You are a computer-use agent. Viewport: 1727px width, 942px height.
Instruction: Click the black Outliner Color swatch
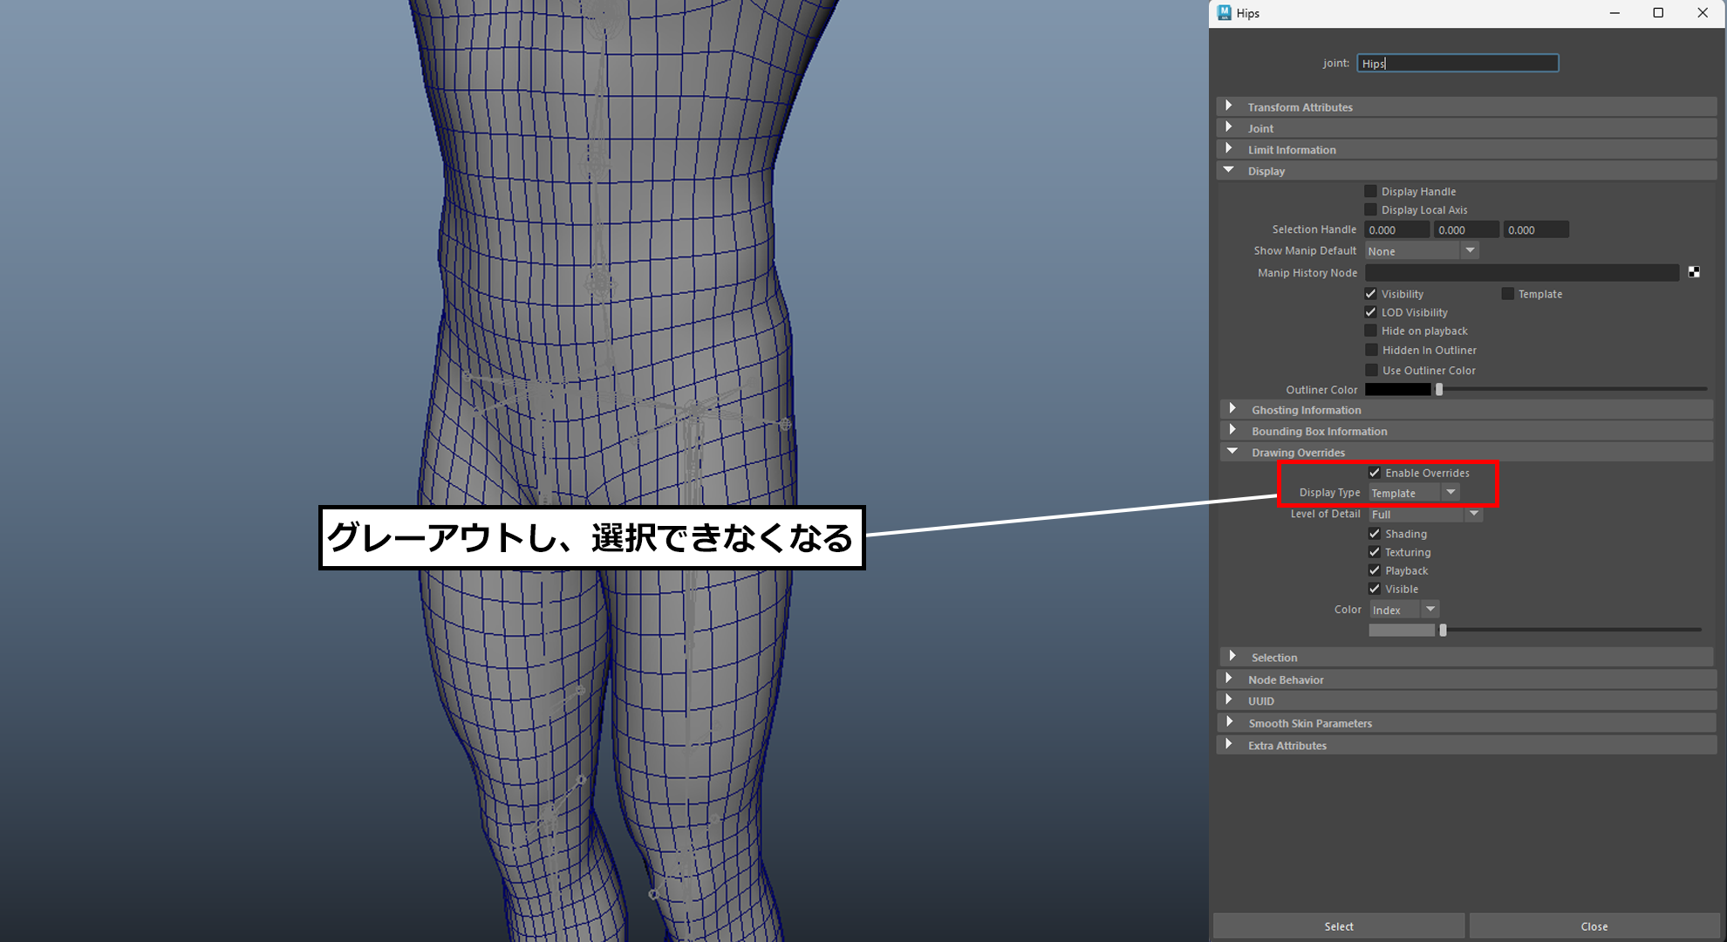(x=1397, y=389)
